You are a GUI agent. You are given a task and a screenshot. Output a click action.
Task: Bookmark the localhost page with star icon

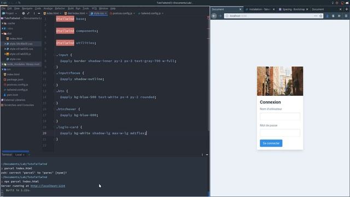click(321, 16)
